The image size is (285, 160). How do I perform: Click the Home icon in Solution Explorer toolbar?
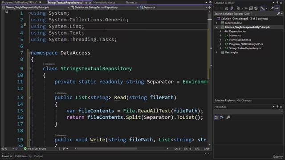227,8
